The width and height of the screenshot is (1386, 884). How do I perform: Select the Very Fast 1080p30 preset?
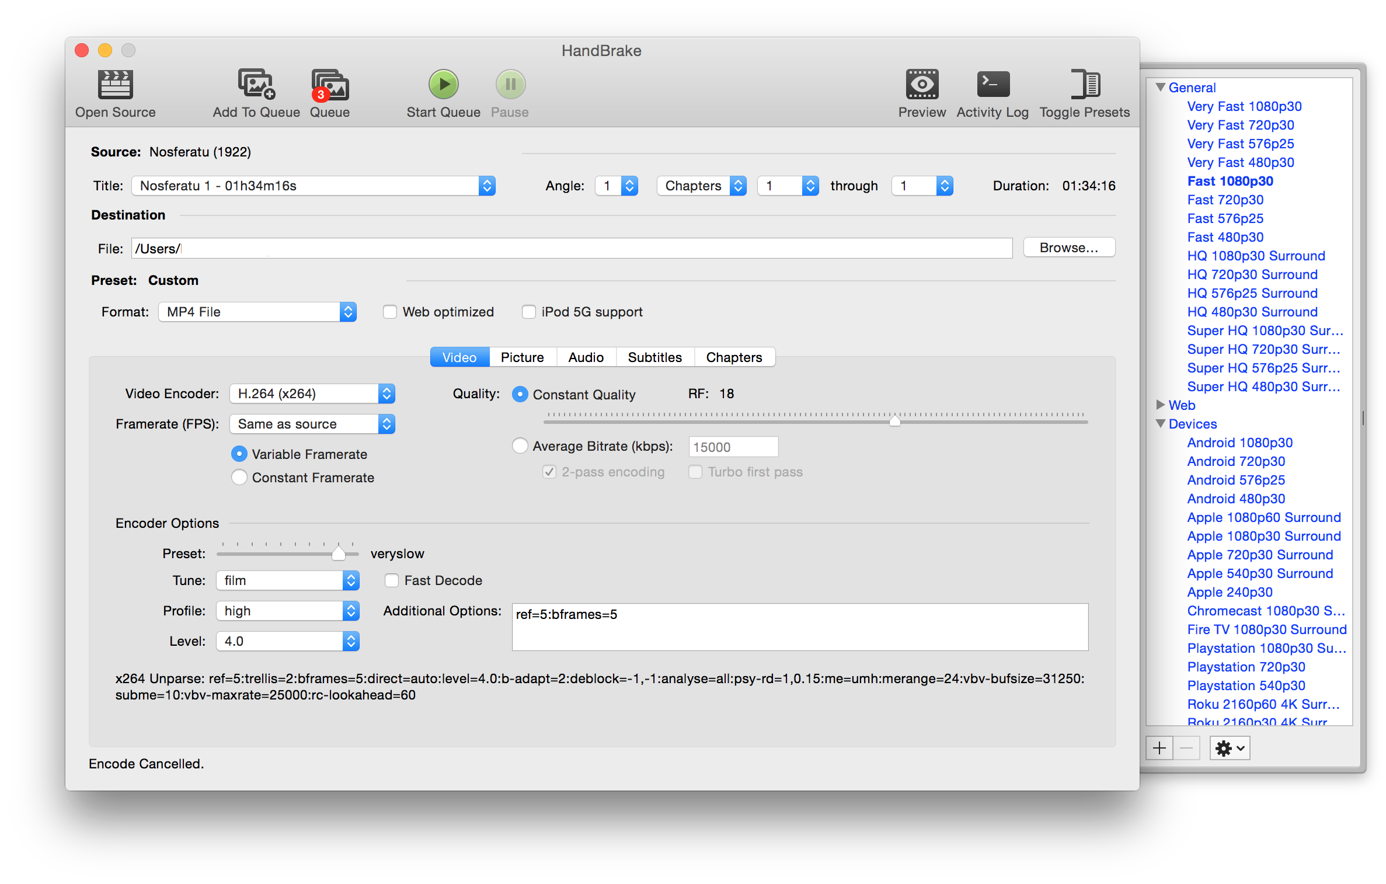pos(1244,106)
